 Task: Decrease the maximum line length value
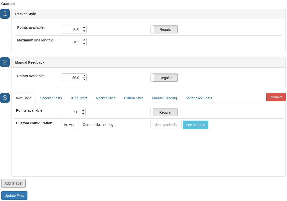click(84, 44)
